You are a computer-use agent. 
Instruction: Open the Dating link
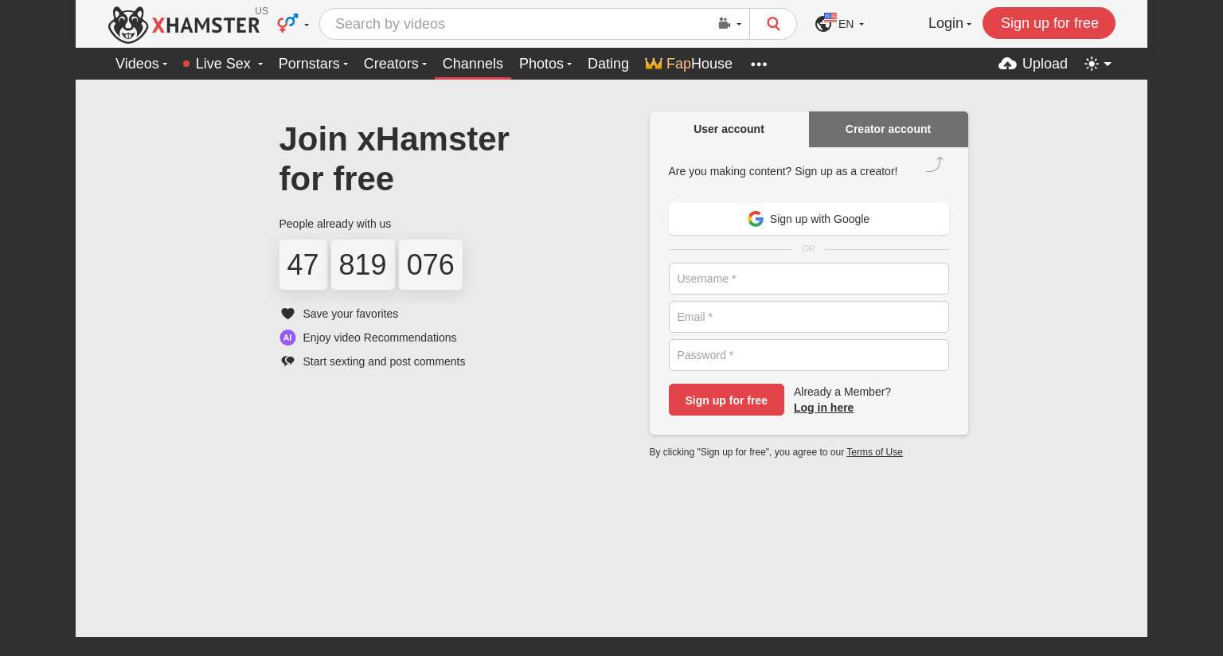[608, 64]
